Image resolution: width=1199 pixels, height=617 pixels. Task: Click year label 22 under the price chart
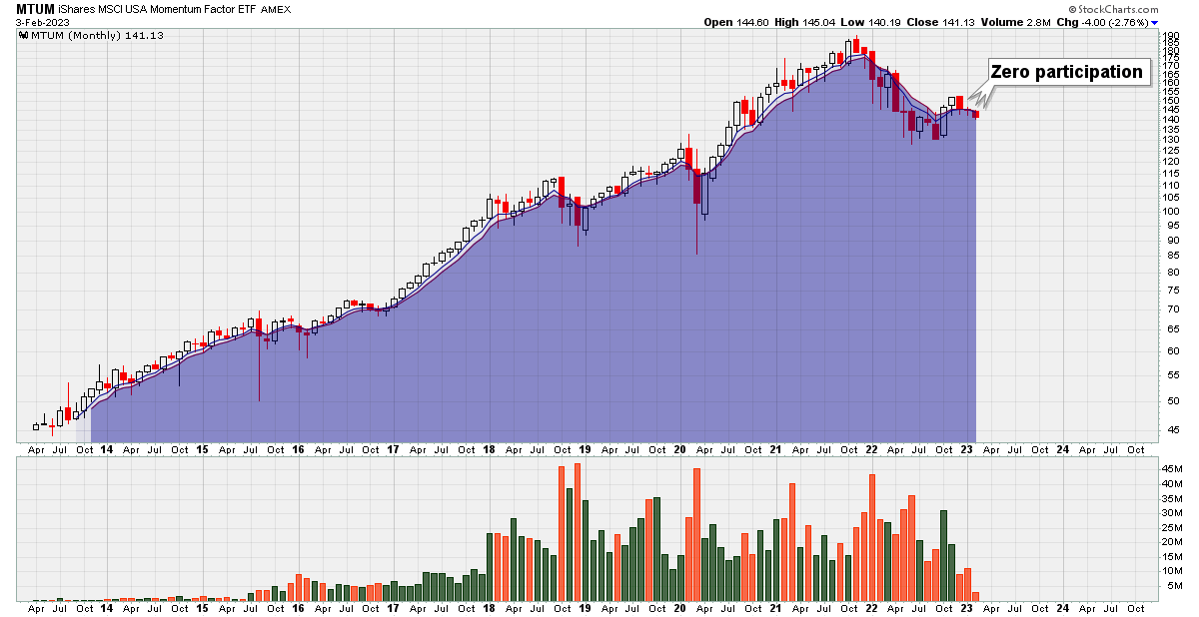click(871, 450)
